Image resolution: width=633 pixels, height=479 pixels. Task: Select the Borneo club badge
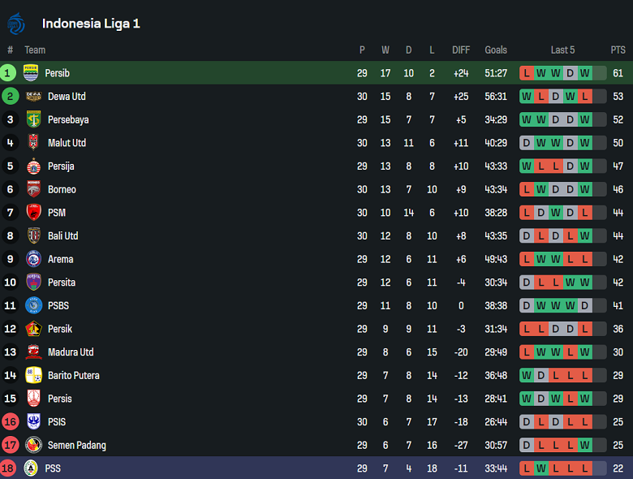click(x=33, y=189)
